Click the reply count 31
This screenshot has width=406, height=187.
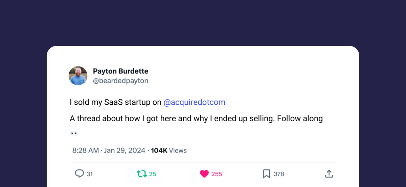pos(90,174)
